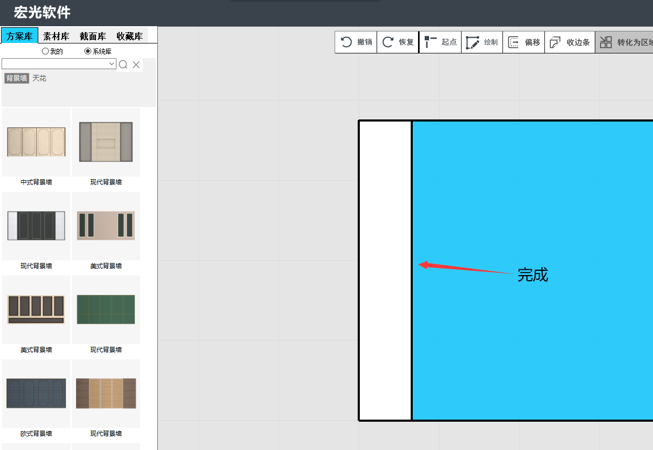
Task: Open the beige and grey 现代背景墙 thumbnail
Action: tap(106, 142)
